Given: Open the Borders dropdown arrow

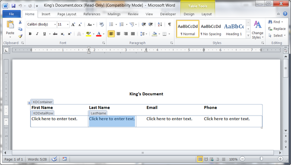Looking at the screenshot, I should (169, 34).
